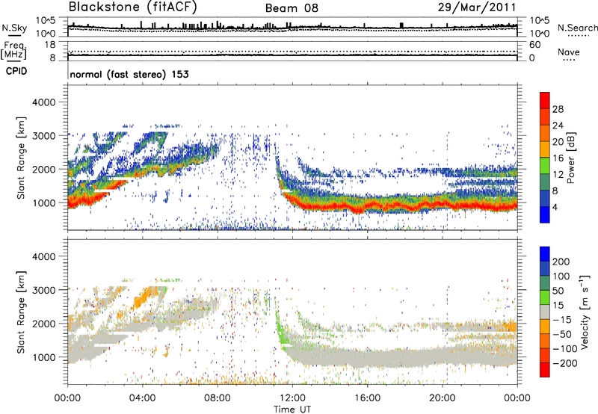Click the '60' Nave axis tick
This screenshot has width=598, height=414.
tap(534, 45)
